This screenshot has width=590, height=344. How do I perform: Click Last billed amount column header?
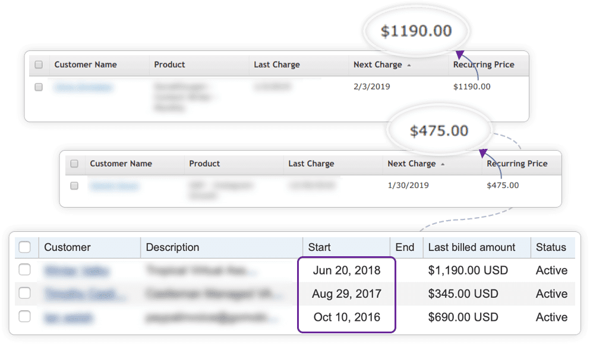472,247
